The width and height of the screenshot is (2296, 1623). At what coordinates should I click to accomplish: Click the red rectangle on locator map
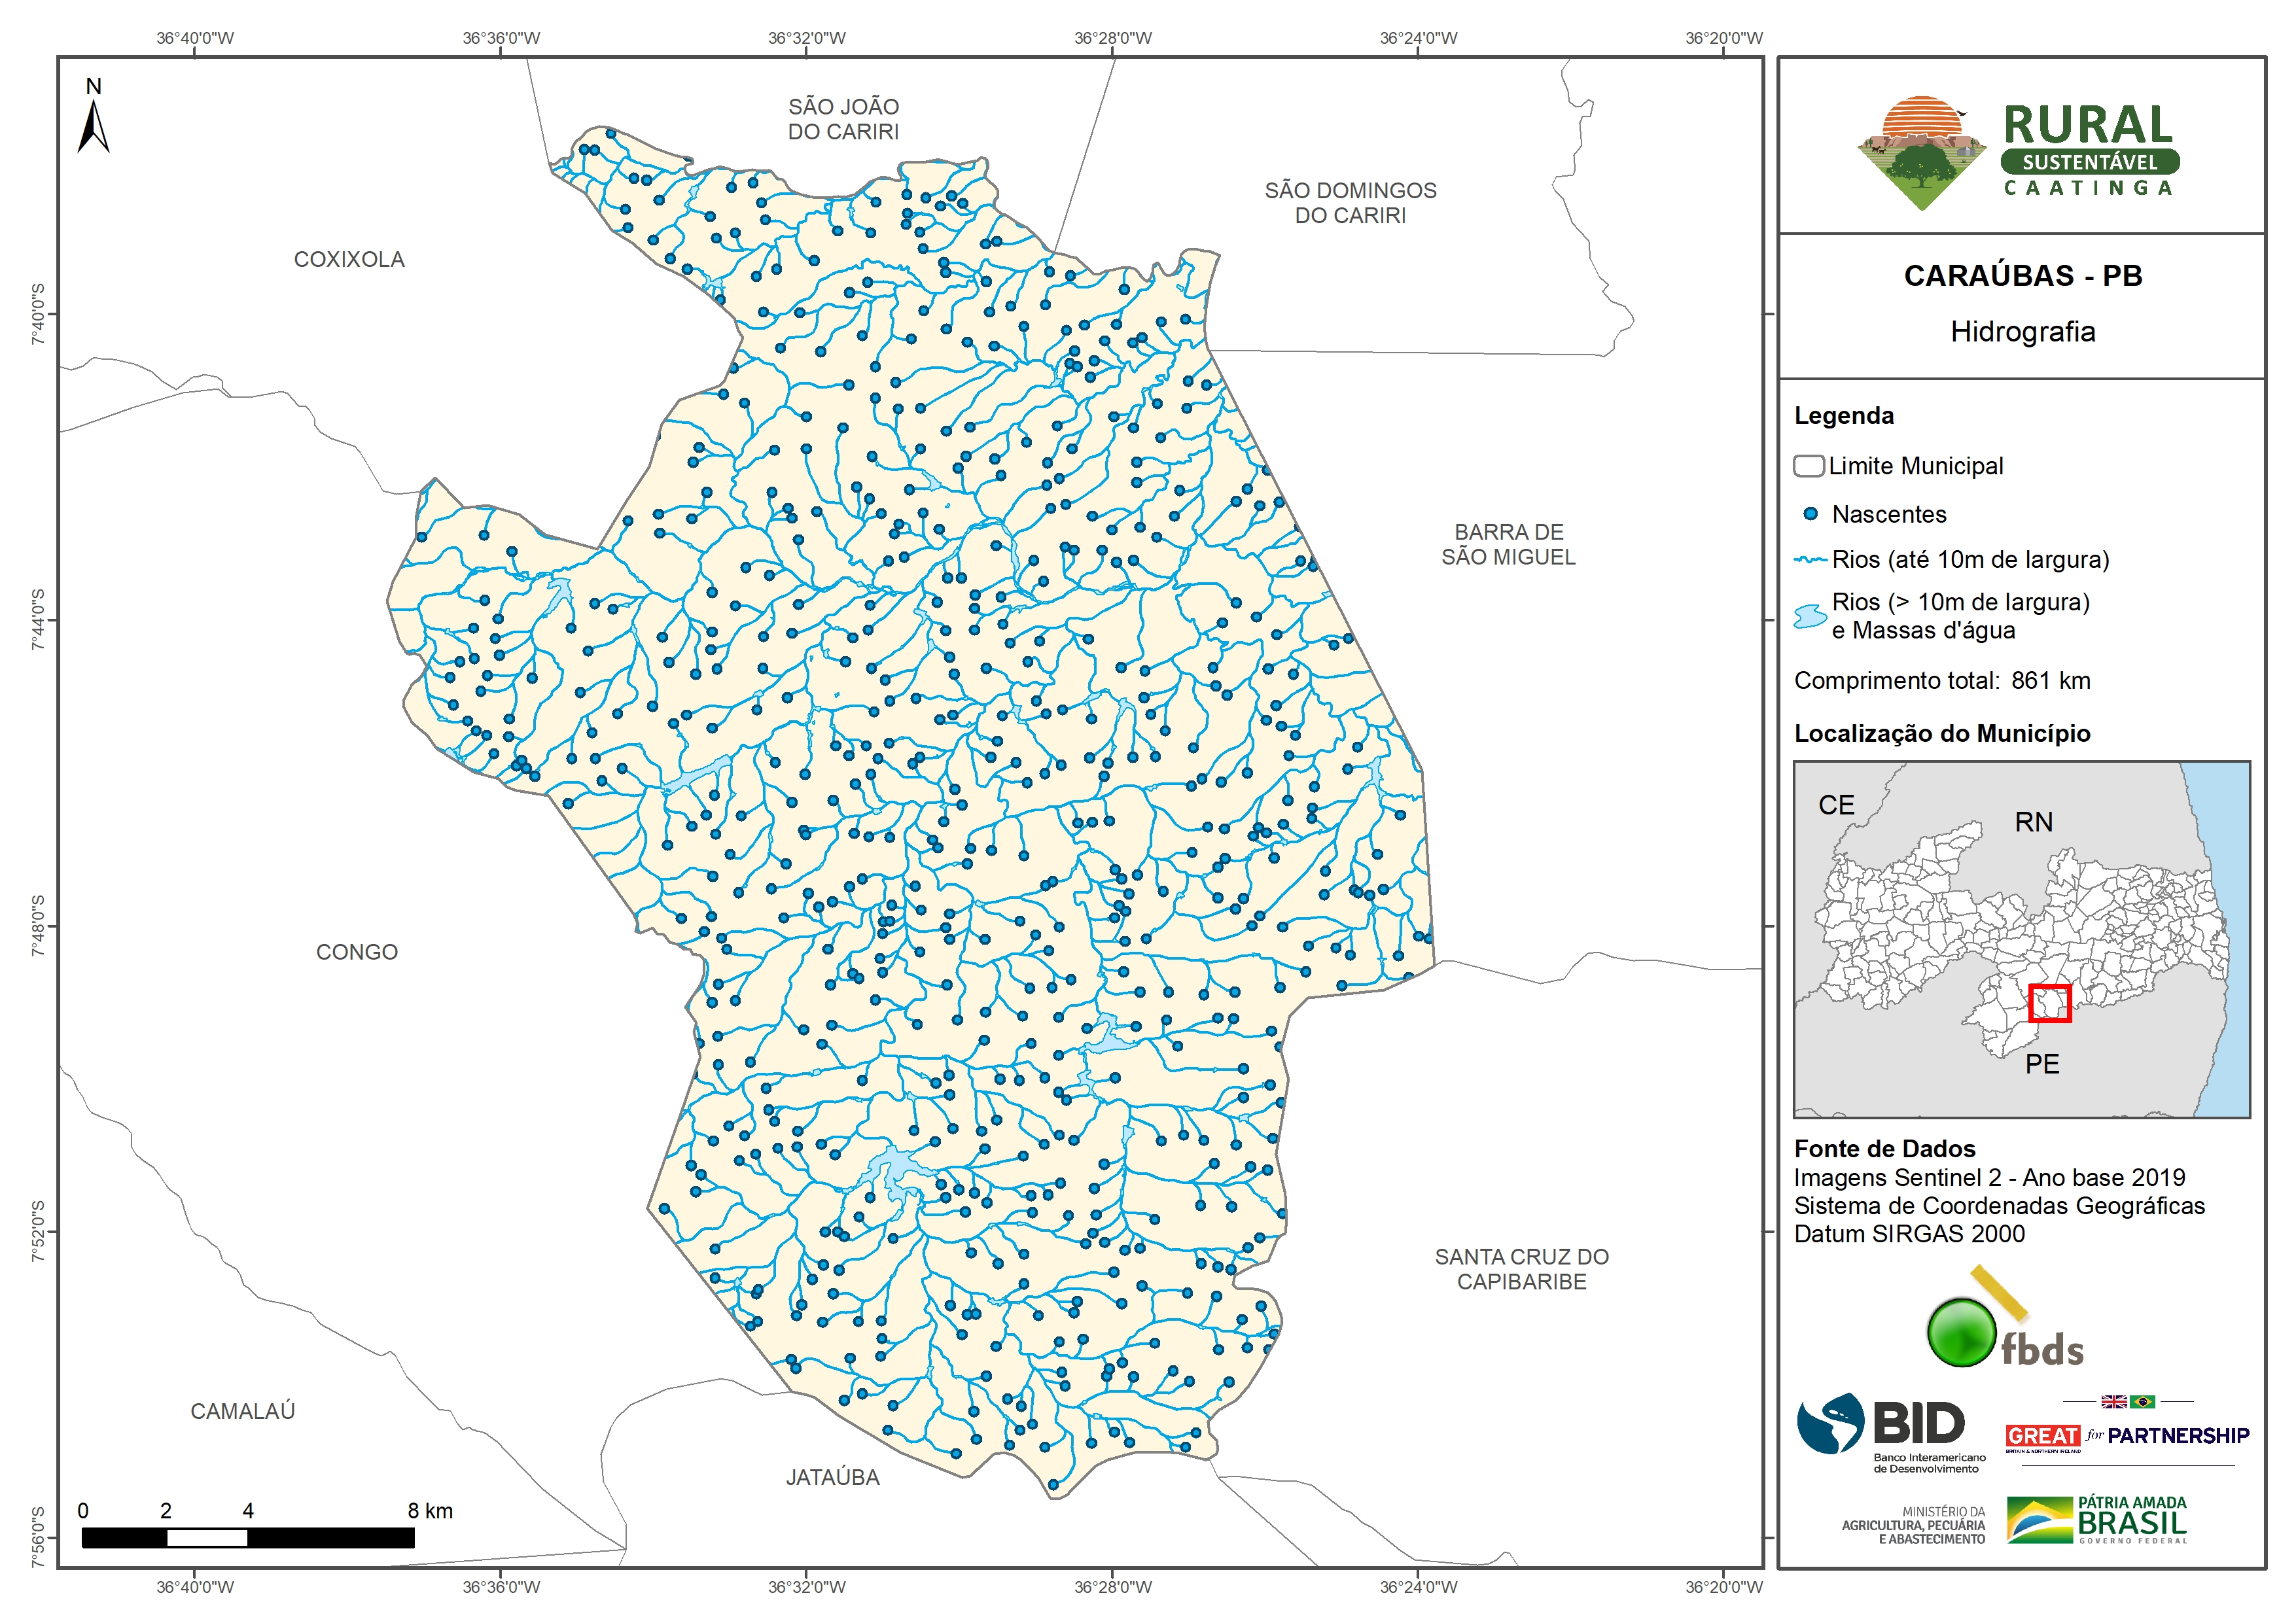pos(2049,1003)
